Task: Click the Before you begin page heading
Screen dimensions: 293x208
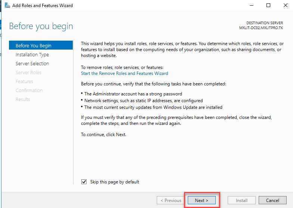Action: click(41, 26)
